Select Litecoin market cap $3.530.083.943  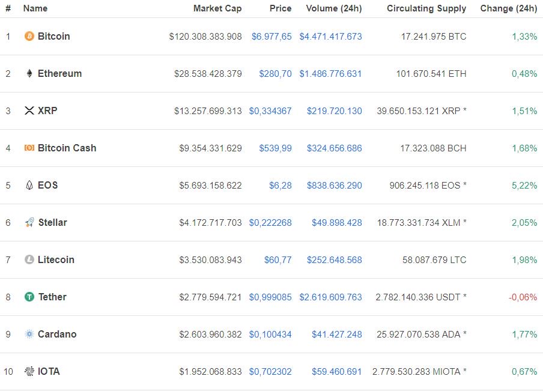point(211,259)
